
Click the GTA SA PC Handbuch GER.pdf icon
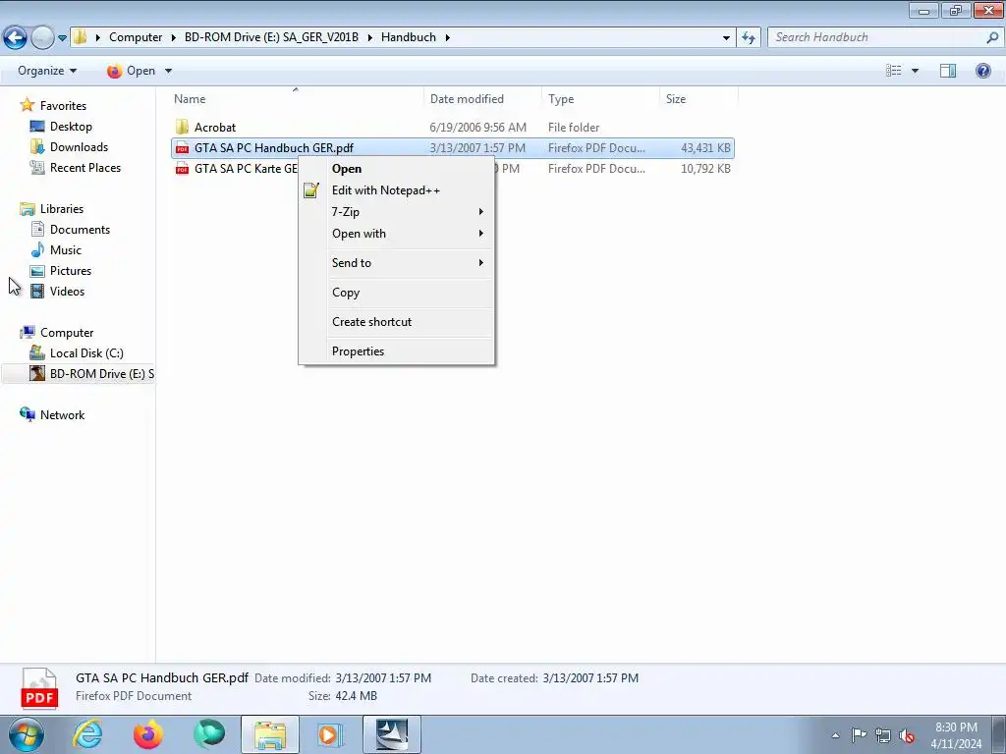pos(182,148)
